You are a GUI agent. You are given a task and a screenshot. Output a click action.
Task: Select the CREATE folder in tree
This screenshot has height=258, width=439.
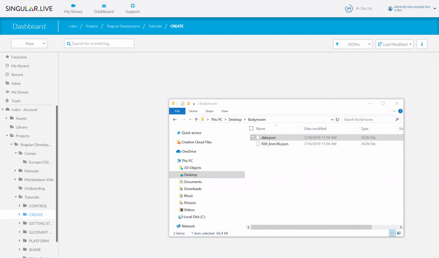(36, 215)
